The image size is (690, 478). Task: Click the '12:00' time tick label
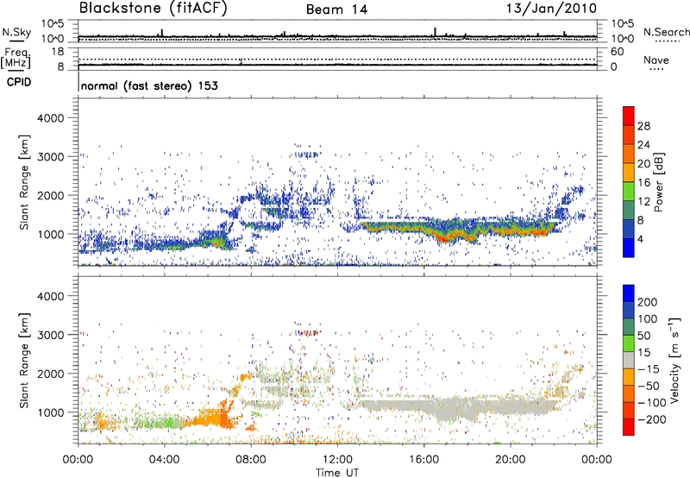tap(337, 460)
